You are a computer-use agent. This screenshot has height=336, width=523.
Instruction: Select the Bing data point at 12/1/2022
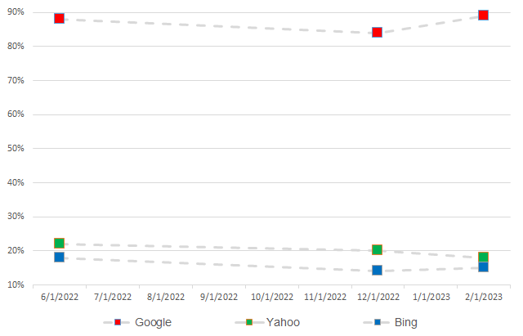[x=377, y=270]
